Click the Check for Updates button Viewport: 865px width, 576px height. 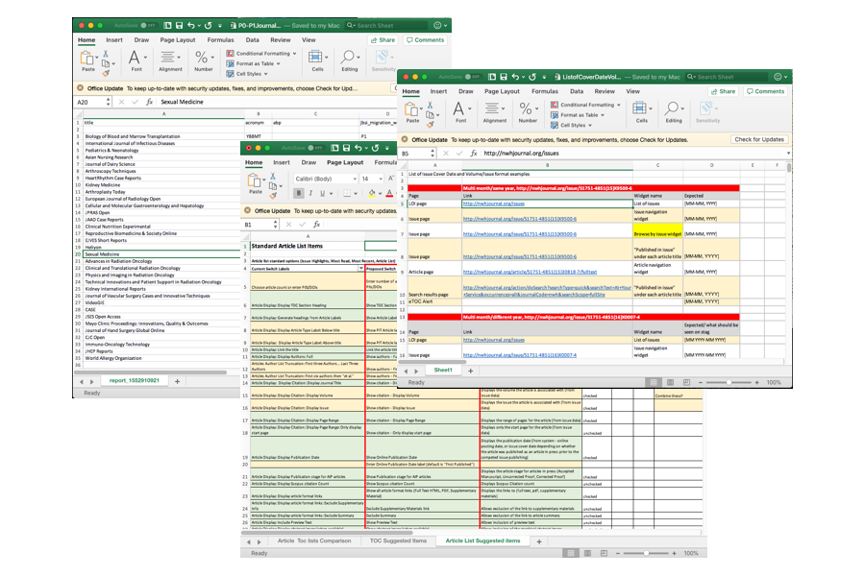coord(759,139)
